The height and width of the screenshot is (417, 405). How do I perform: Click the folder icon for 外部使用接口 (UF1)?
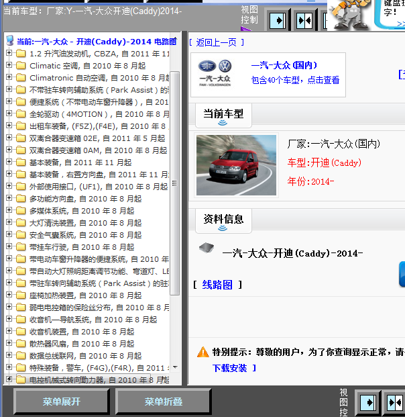pyautogui.click(x=21, y=187)
